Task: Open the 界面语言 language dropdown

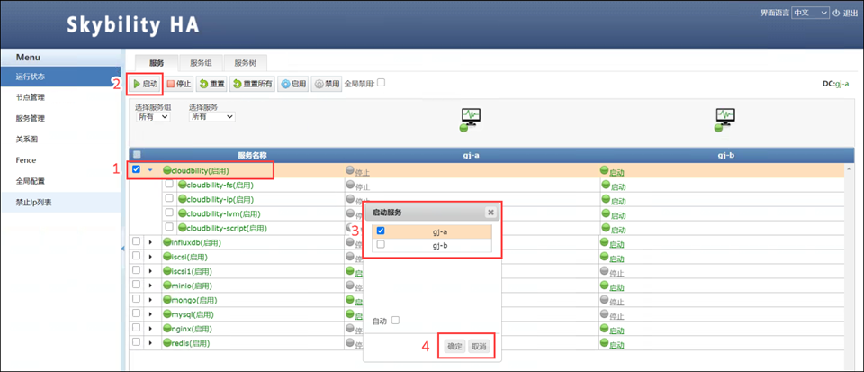Action: tap(809, 13)
